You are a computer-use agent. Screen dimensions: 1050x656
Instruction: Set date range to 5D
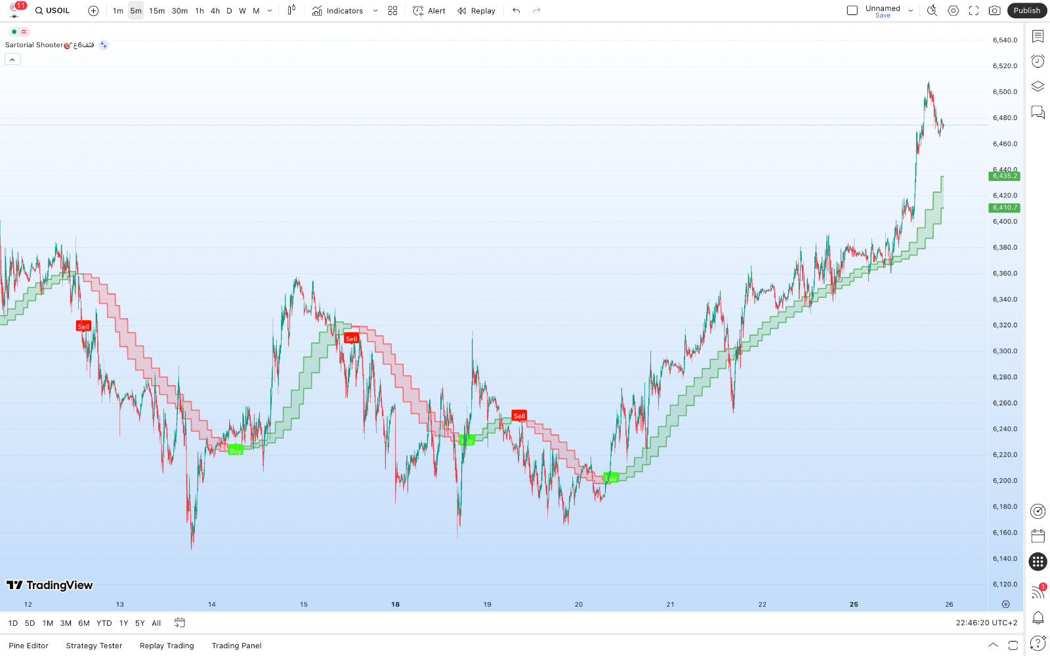[30, 623]
